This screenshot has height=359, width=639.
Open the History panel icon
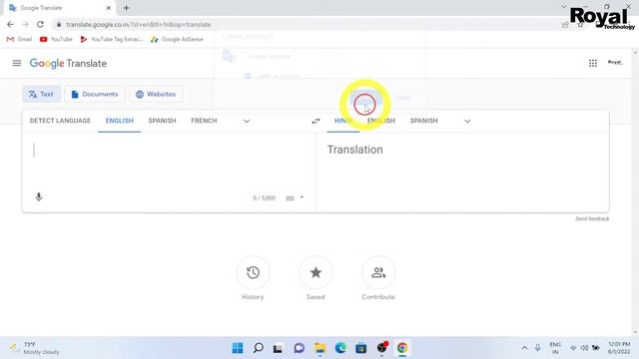(253, 272)
